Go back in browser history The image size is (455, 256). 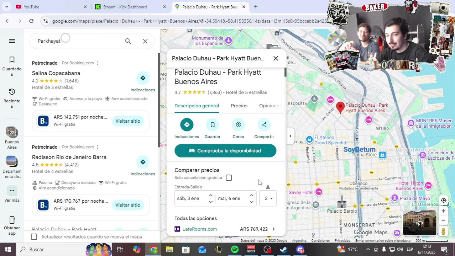(7, 21)
